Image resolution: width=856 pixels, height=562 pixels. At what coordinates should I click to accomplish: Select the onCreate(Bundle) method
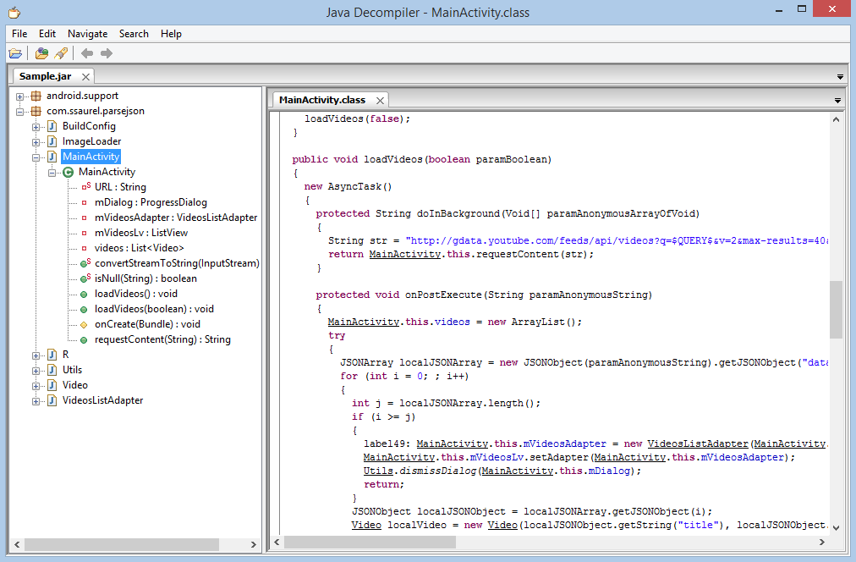click(147, 324)
